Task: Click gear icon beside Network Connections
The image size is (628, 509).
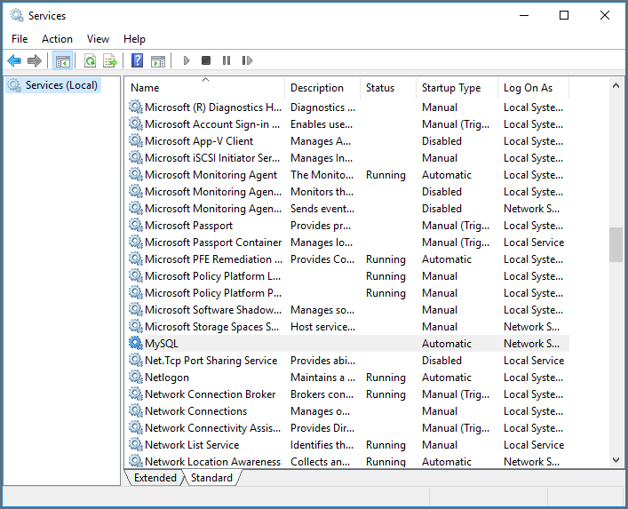Action: pos(136,410)
